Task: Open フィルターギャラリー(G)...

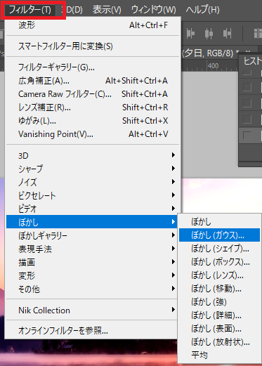Action: [x=93, y=67]
